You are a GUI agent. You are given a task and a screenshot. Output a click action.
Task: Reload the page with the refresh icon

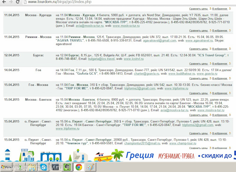(x=18, y=2)
